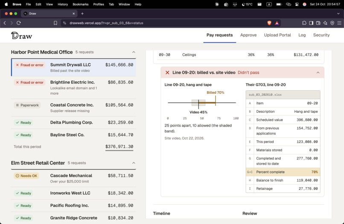Click the Review section heading

point(250,213)
